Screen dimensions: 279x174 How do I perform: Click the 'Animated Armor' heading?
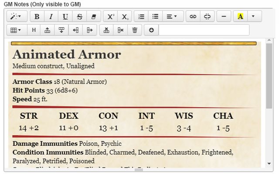[67, 54]
